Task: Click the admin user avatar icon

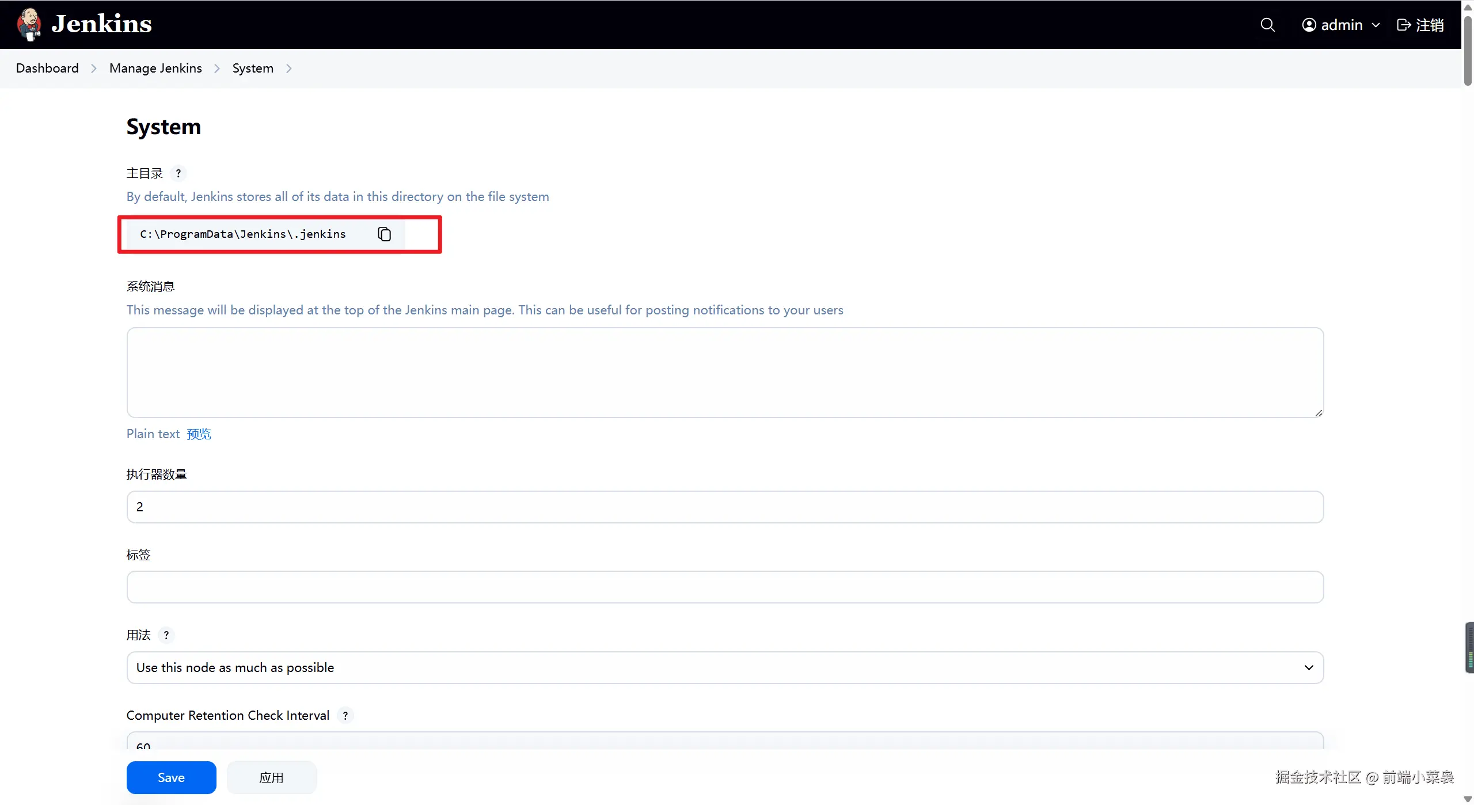Action: (1309, 25)
